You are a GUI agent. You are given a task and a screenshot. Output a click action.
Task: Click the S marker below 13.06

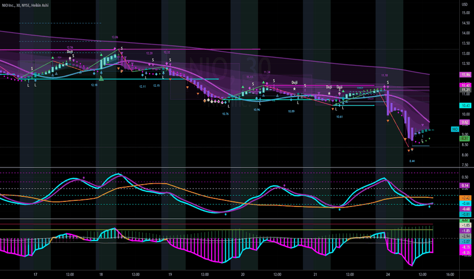click(x=122, y=49)
